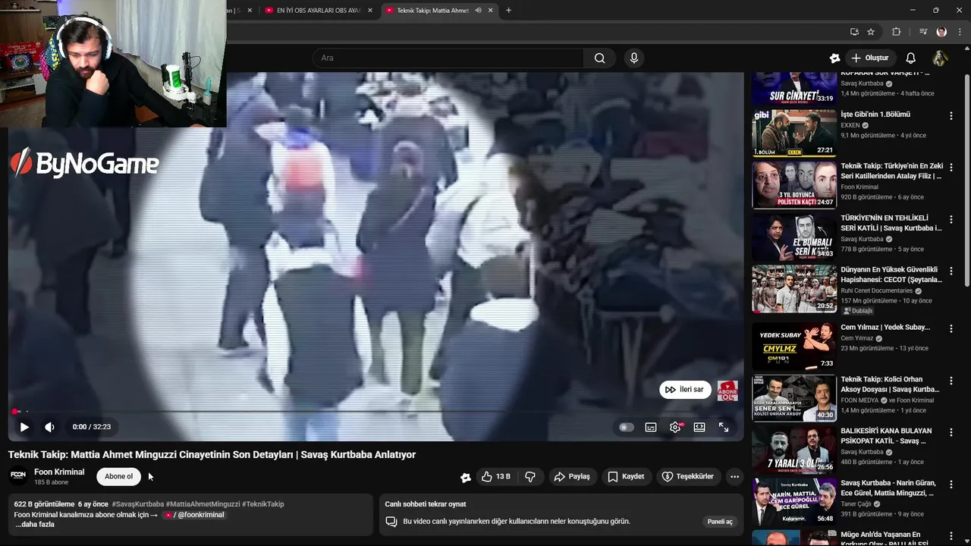Mute the video using the volume icon
This screenshot has height=546, width=971.
click(x=49, y=427)
